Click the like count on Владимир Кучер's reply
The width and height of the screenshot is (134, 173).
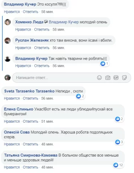[x=105, y=64]
